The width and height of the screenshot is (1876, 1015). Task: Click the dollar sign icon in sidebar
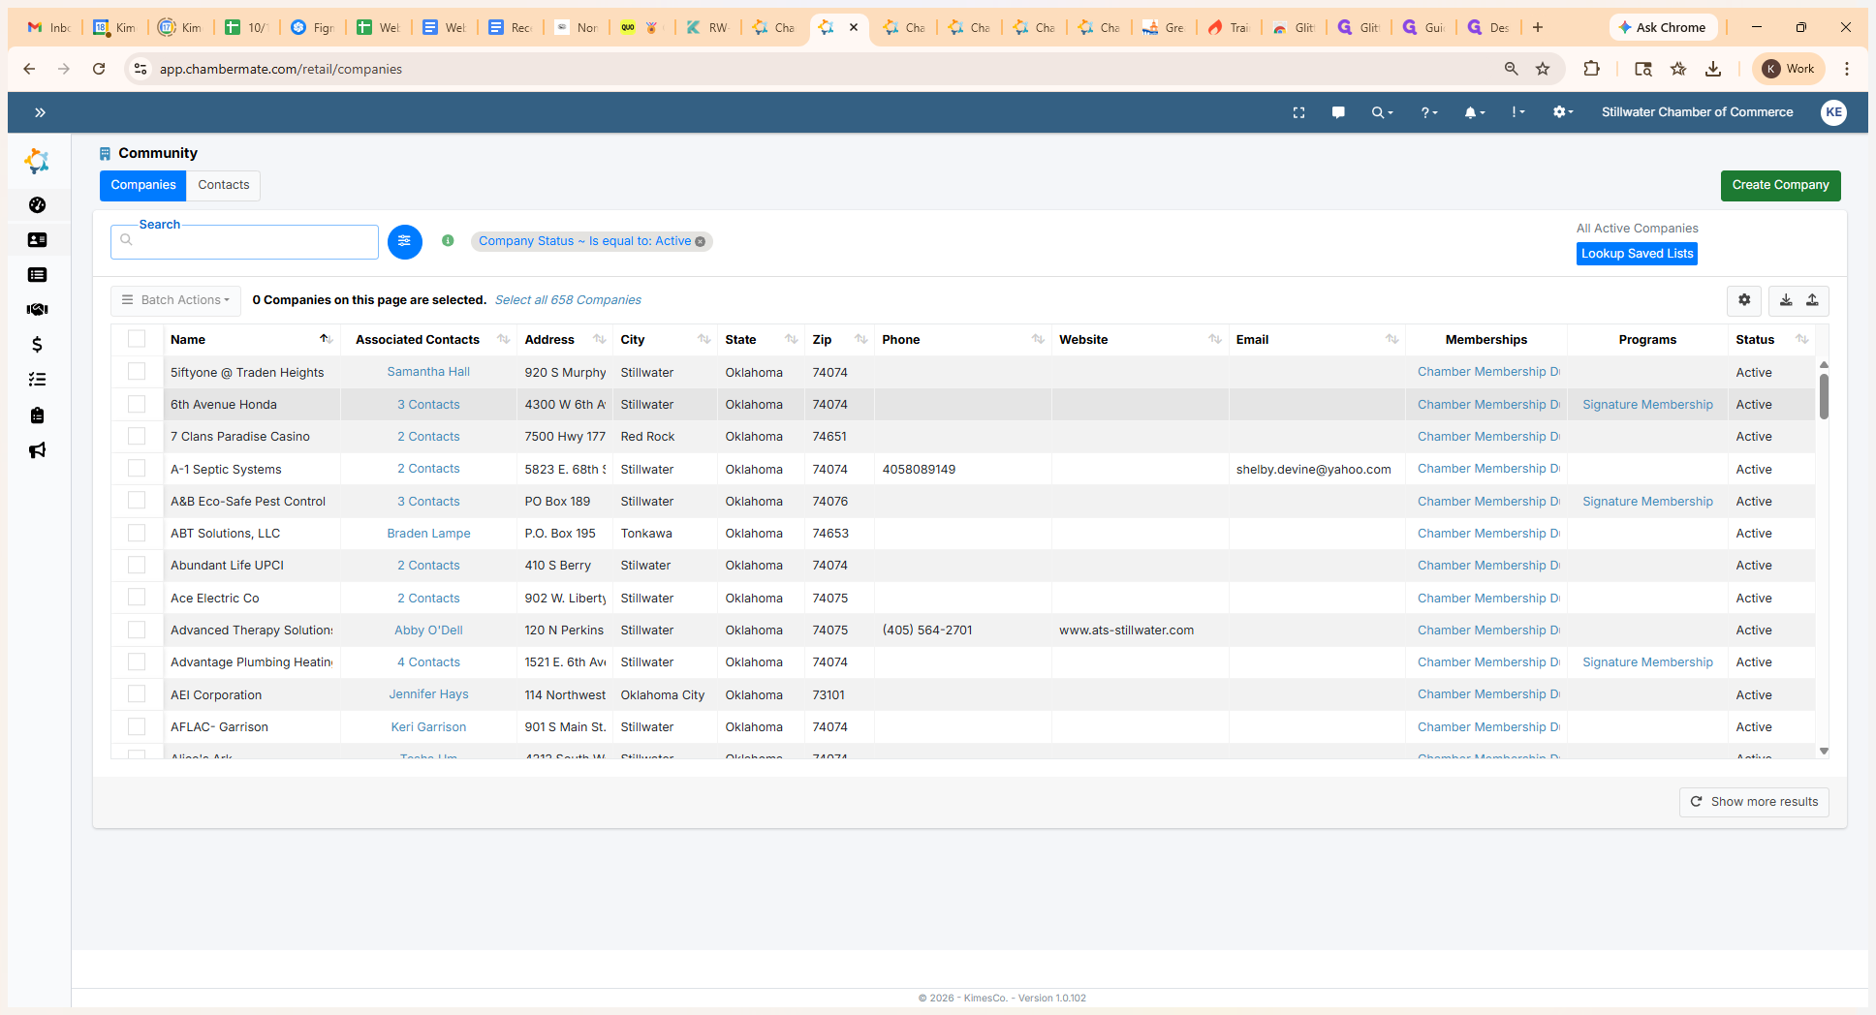(x=37, y=345)
